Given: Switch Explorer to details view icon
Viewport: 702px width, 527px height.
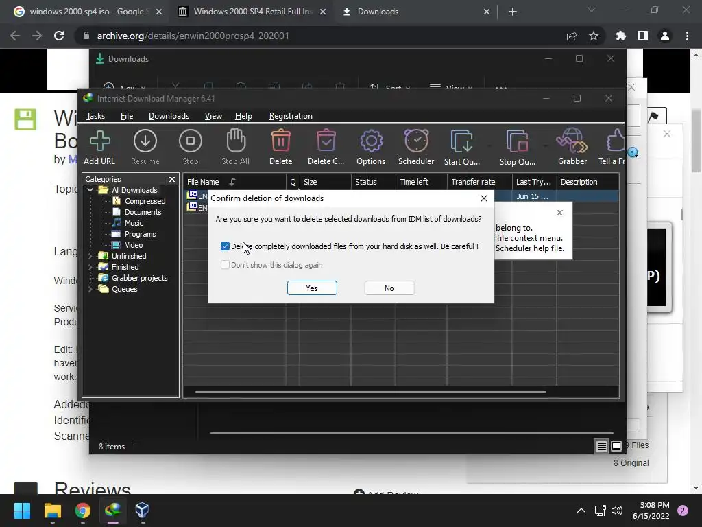Looking at the screenshot, I should (602, 446).
